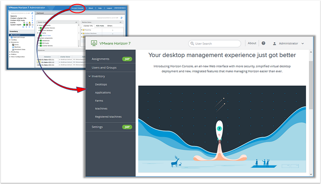Click the JMP badge beside Settings
Image resolution: width=321 pixels, height=184 pixels.
pos(127,127)
